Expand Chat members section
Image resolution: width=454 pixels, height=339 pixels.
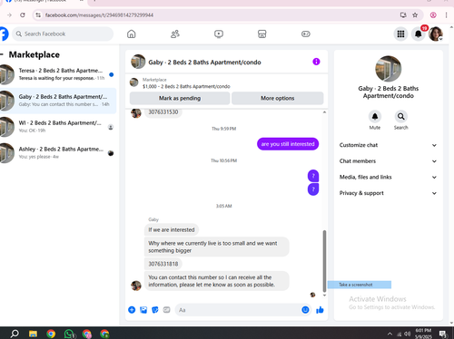pos(388,161)
